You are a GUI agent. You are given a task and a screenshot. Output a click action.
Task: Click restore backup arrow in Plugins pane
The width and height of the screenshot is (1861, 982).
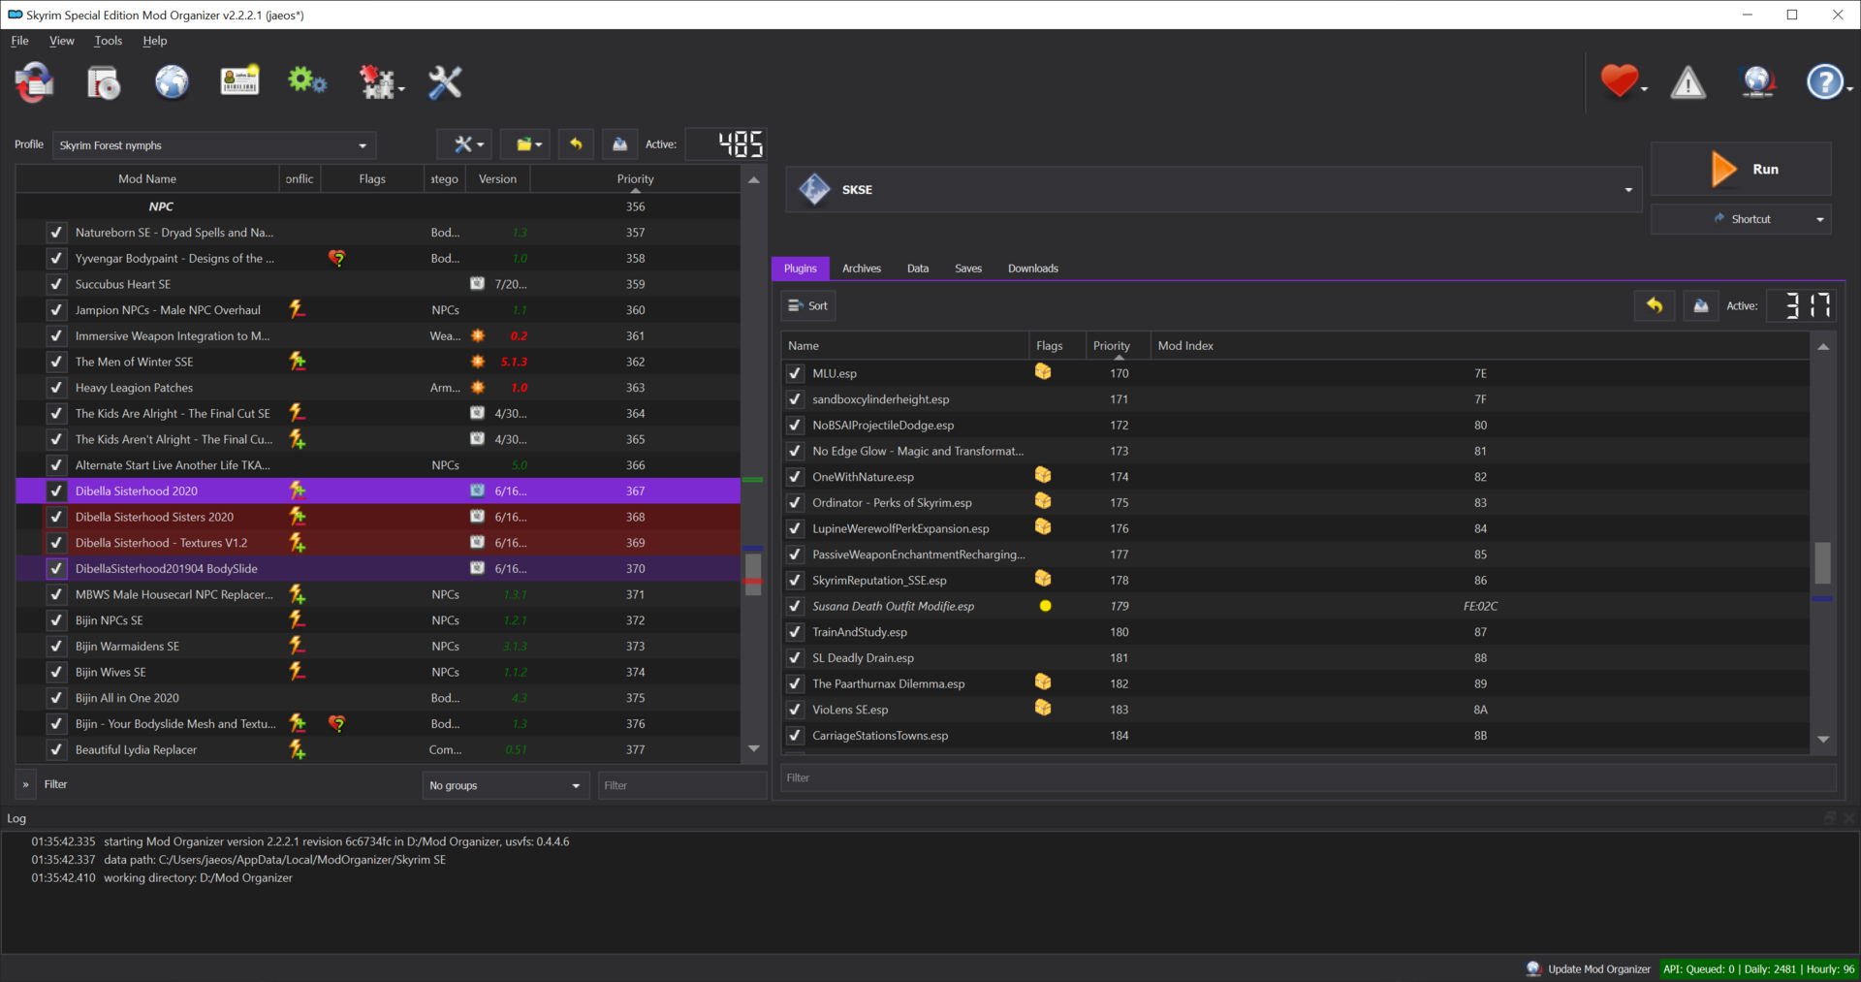[1655, 306]
